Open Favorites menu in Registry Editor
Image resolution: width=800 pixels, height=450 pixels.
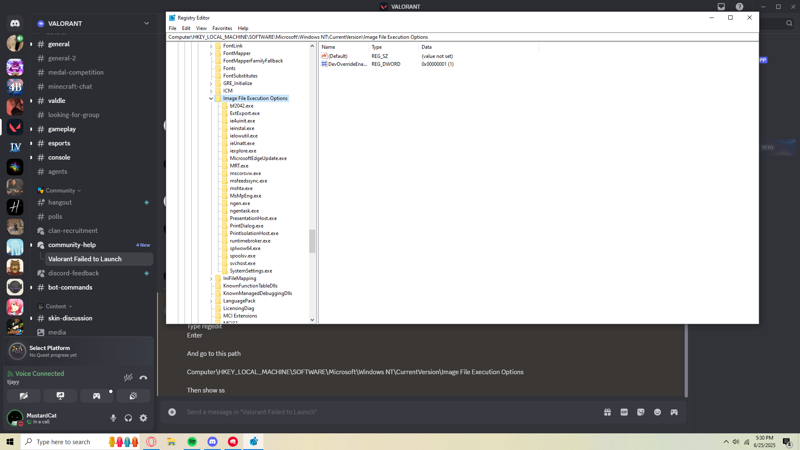(222, 28)
